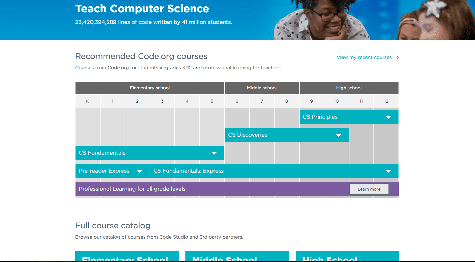
Task: Click the Middle school header
Action: (x=262, y=88)
